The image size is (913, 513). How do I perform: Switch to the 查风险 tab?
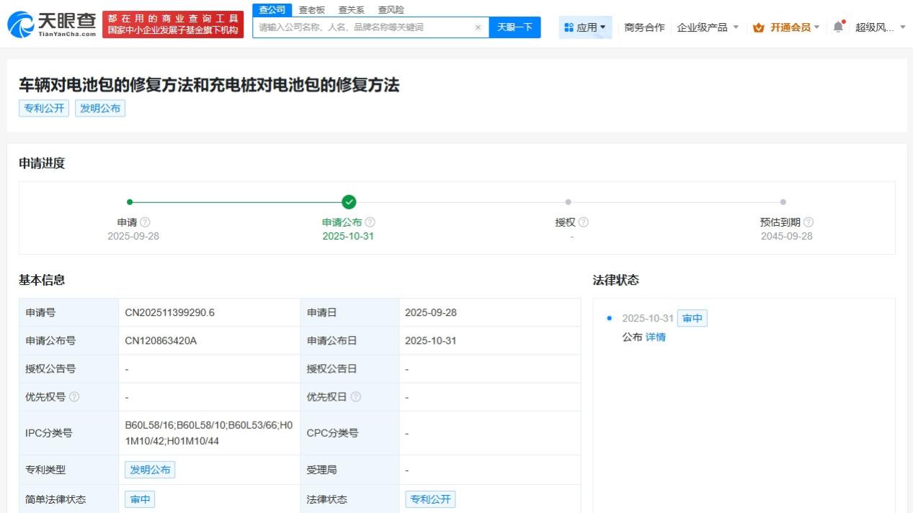tap(391, 10)
